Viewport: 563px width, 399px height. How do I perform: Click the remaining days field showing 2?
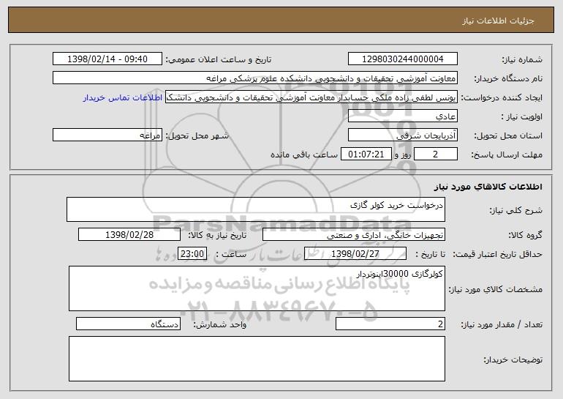[x=436, y=154]
